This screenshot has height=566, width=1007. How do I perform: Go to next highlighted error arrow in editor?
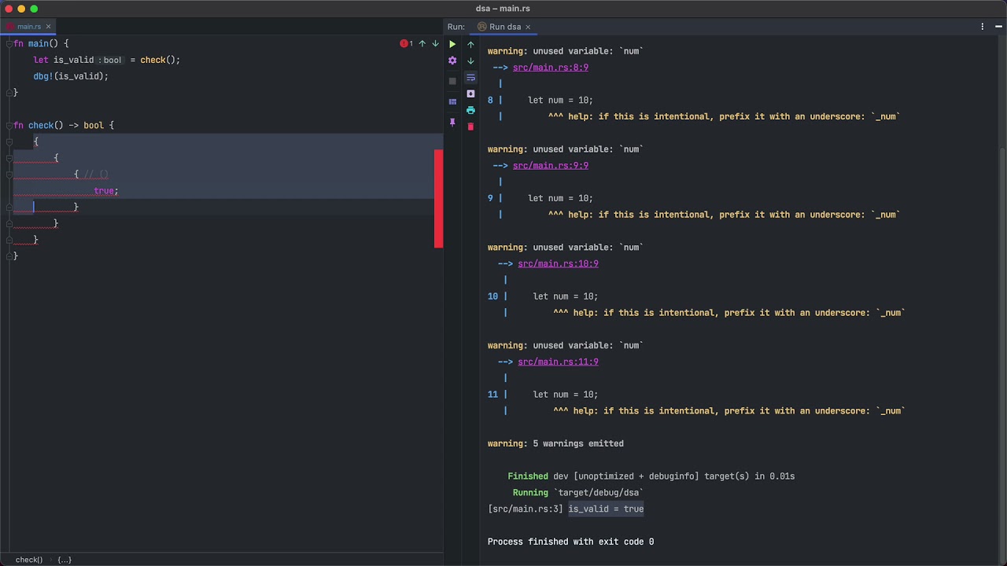click(435, 43)
